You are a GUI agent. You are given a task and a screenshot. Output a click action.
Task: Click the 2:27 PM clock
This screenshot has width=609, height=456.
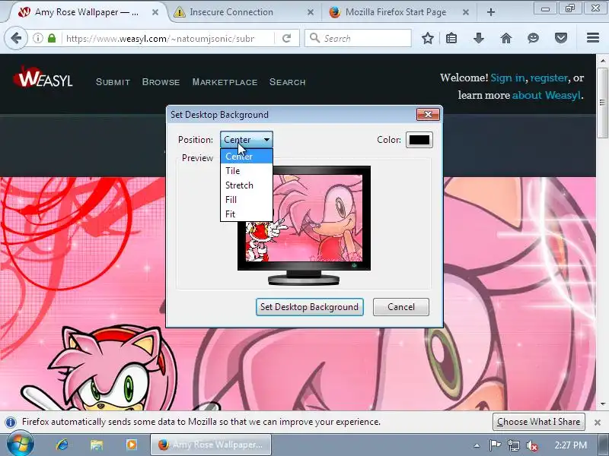[x=570, y=445]
